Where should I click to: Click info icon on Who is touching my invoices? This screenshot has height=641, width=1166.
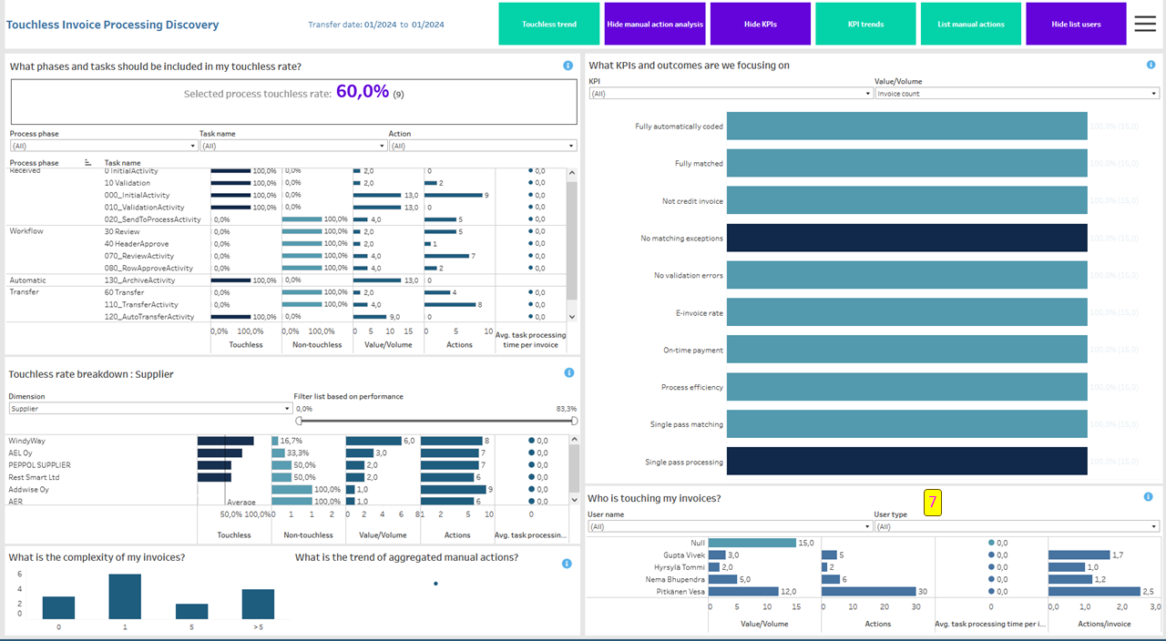click(x=1147, y=496)
